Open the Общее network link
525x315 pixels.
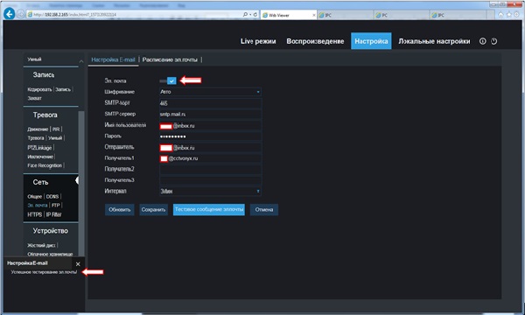click(34, 197)
